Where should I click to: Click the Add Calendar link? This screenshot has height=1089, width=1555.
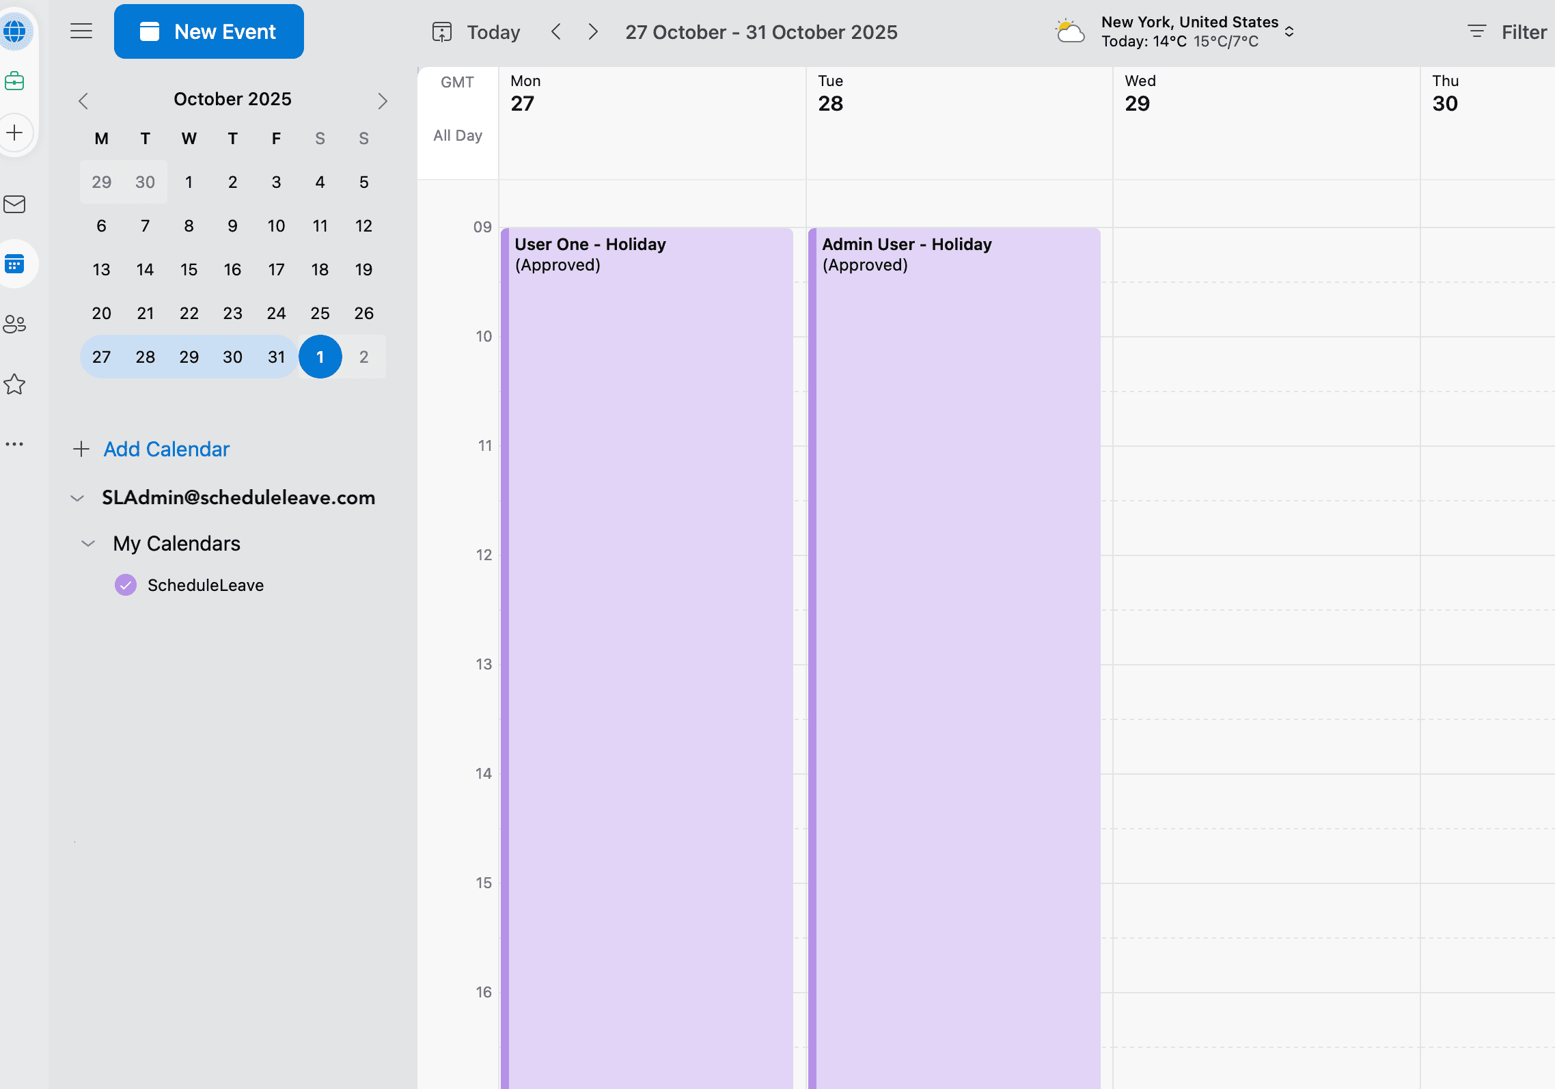coord(166,449)
